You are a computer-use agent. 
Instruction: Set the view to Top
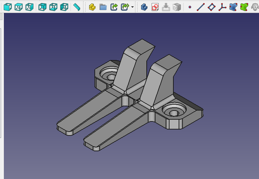pos(19,7)
